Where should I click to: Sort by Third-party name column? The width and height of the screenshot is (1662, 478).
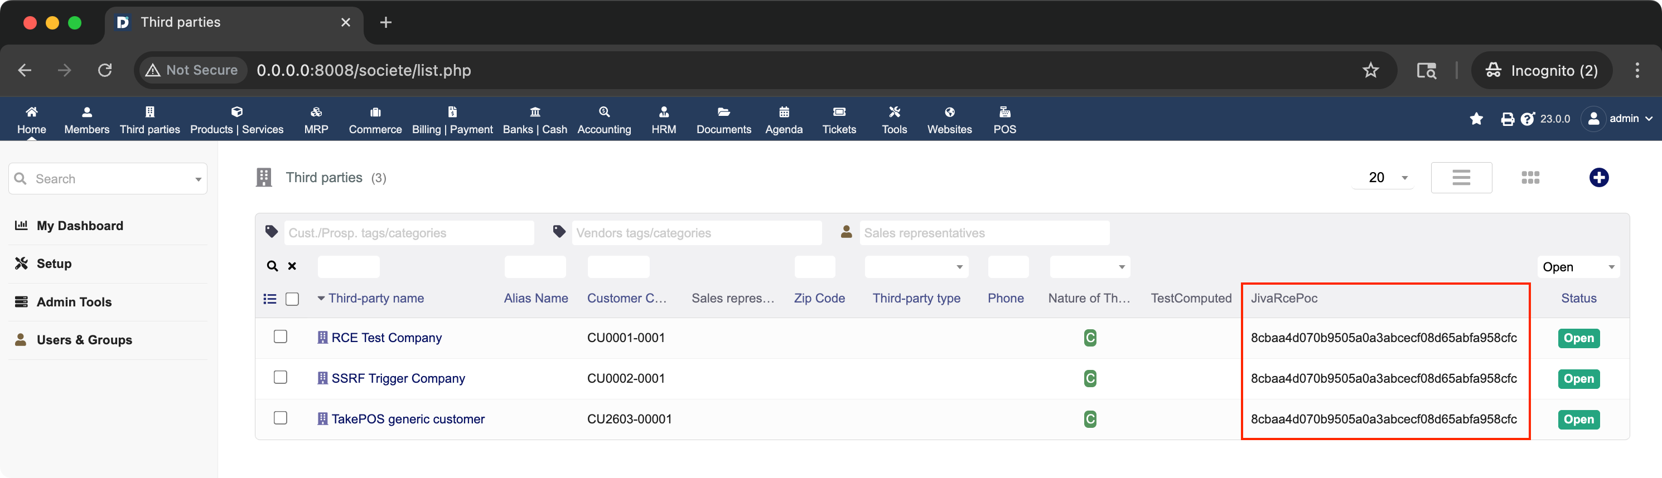click(x=375, y=298)
